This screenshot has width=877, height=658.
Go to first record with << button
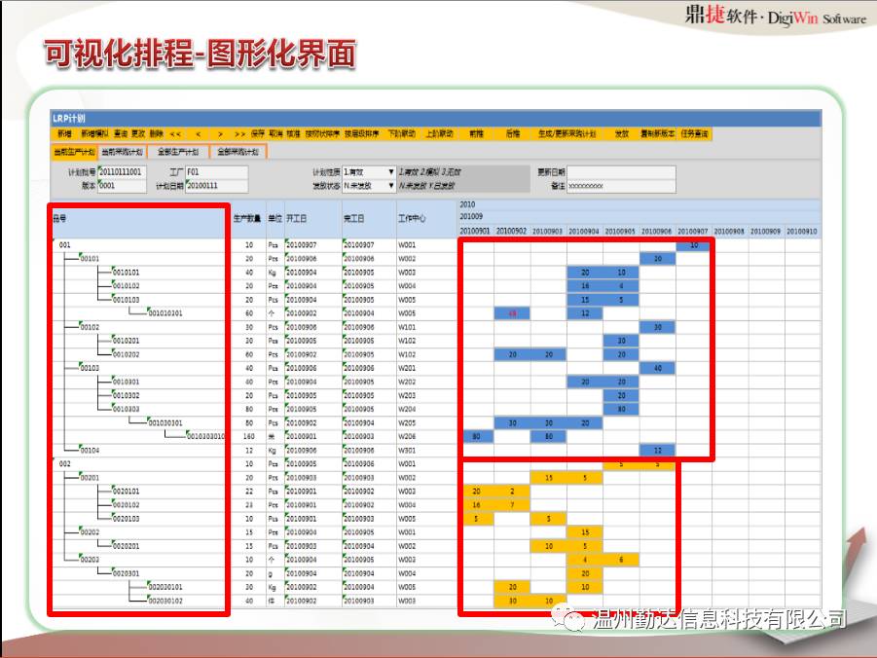pos(175,133)
